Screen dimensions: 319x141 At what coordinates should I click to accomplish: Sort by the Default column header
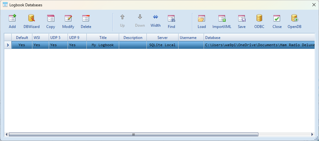click(22, 38)
